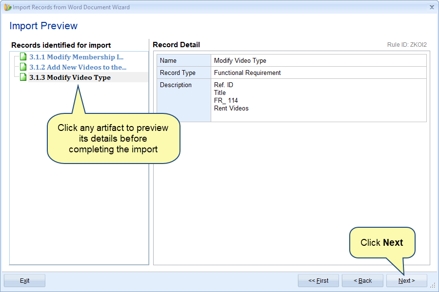The height and width of the screenshot is (292, 439).
Task: Select record 3.1.2 Add New Videos to the...
Action: [78, 67]
